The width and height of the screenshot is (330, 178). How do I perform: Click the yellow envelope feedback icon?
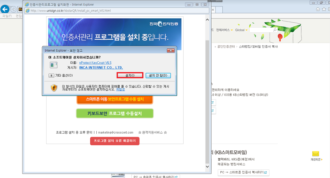[315, 154]
